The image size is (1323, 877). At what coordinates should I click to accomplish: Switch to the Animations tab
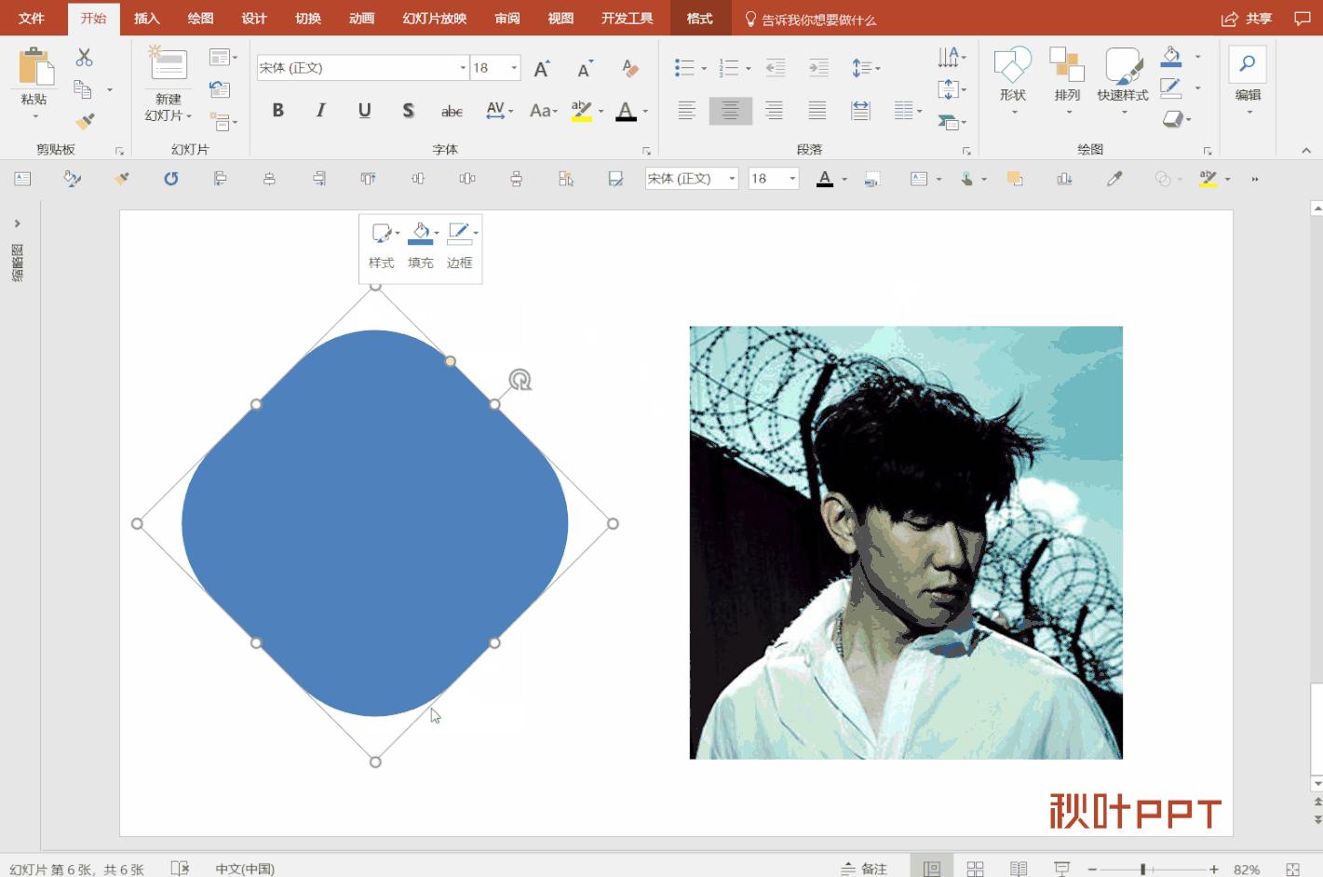pos(361,19)
